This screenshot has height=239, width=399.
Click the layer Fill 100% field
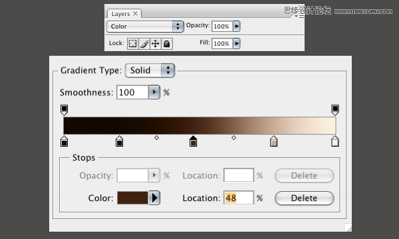point(222,43)
